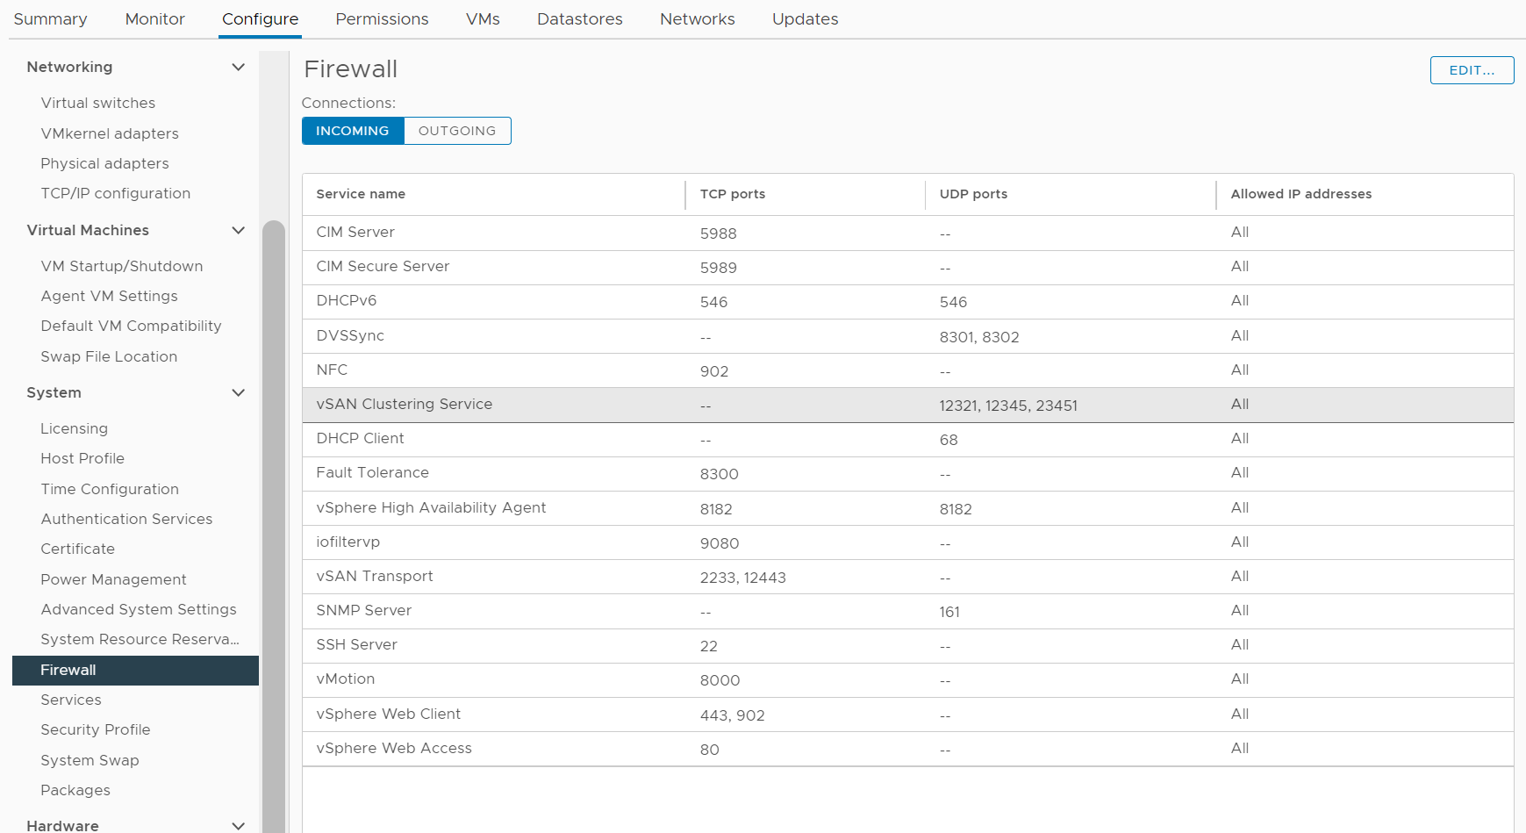Open the Updates tab

pyautogui.click(x=805, y=19)
